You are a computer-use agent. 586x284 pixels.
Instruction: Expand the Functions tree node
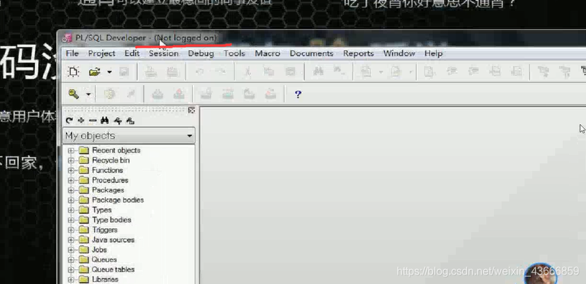point(70,170)
